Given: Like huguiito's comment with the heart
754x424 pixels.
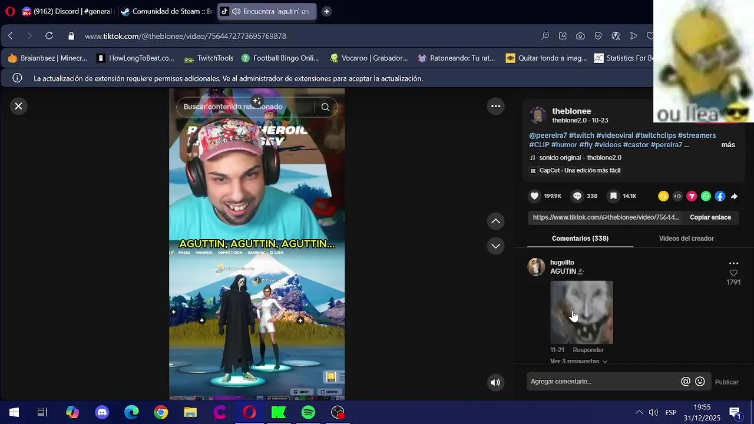Looking at the screenshot, I should tap(733, 273).
